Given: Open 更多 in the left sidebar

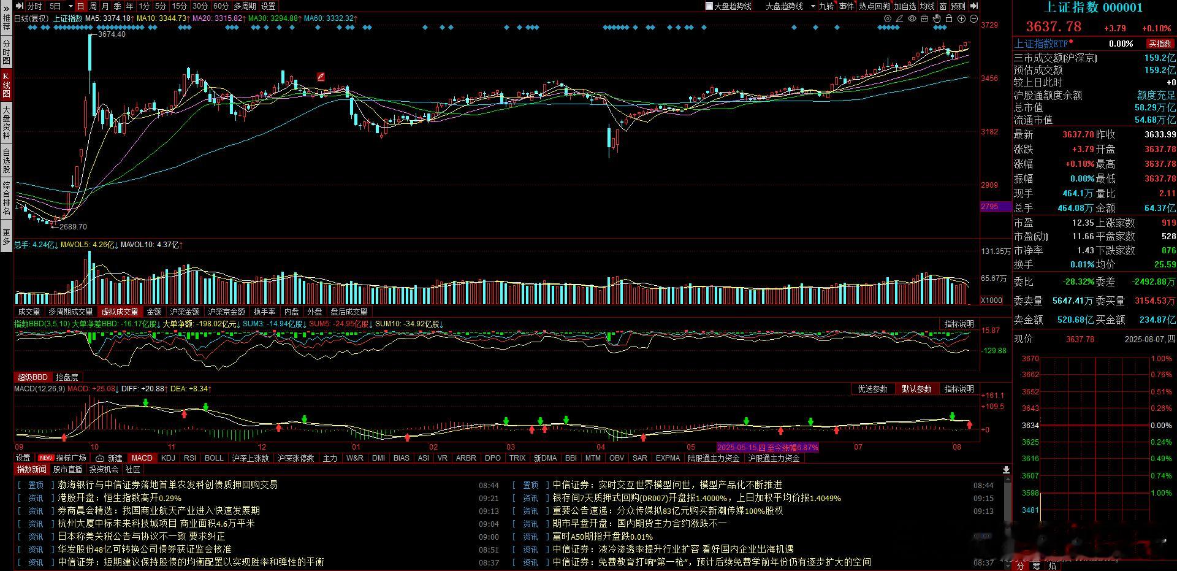Looking at the screenshot, I should point(6,237).
